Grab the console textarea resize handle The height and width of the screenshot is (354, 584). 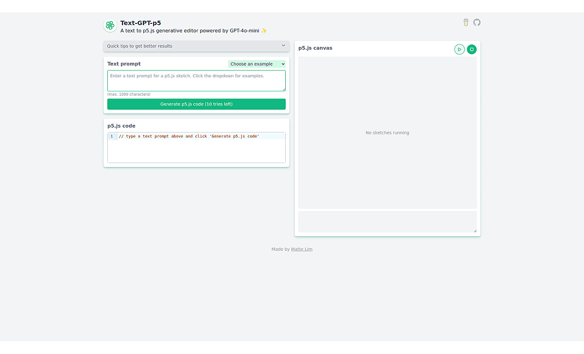pyautogui.click(x=474, y=230)
